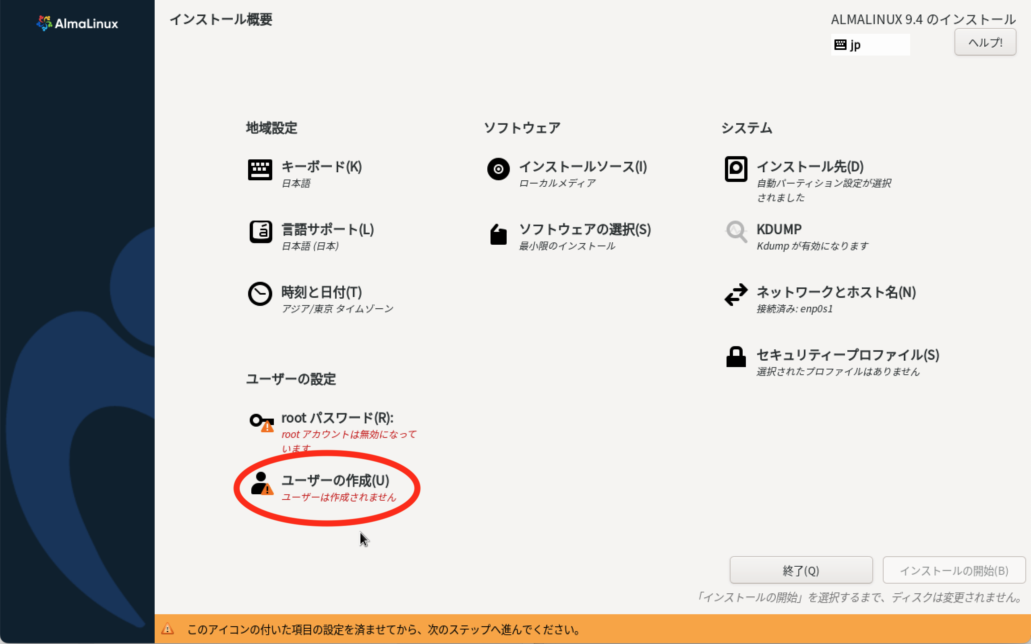Click the Kdump が有効になります text
1031x644 pixels.
click(x=812, y=246)
